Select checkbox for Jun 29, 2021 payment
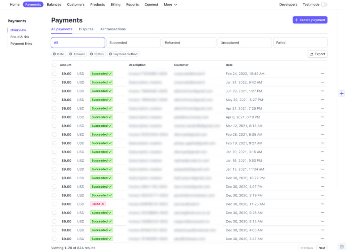 pos(54,91)
